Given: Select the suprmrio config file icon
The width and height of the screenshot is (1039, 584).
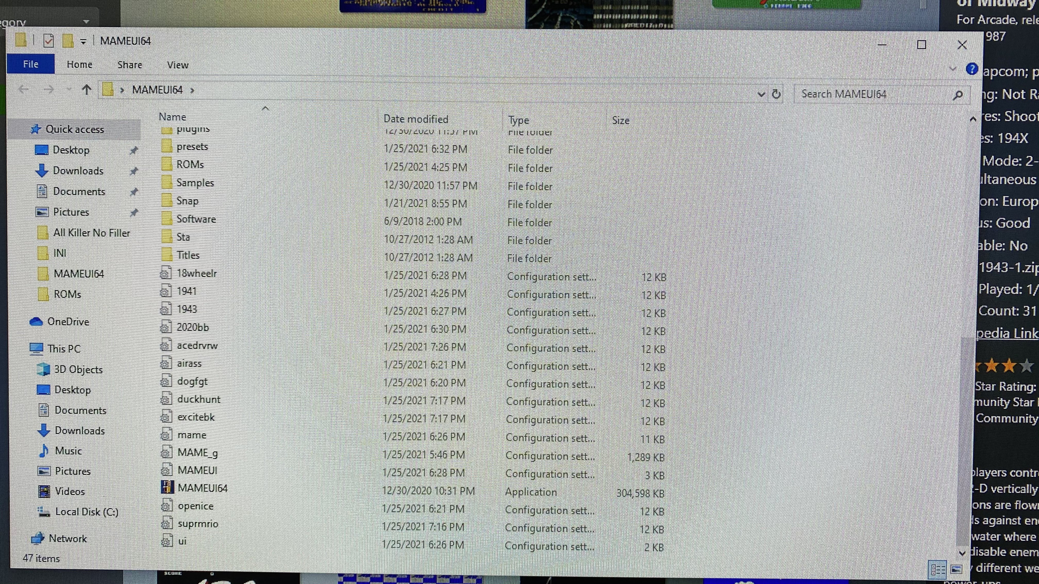Looking at the screenshot, I should pos(166,523).
